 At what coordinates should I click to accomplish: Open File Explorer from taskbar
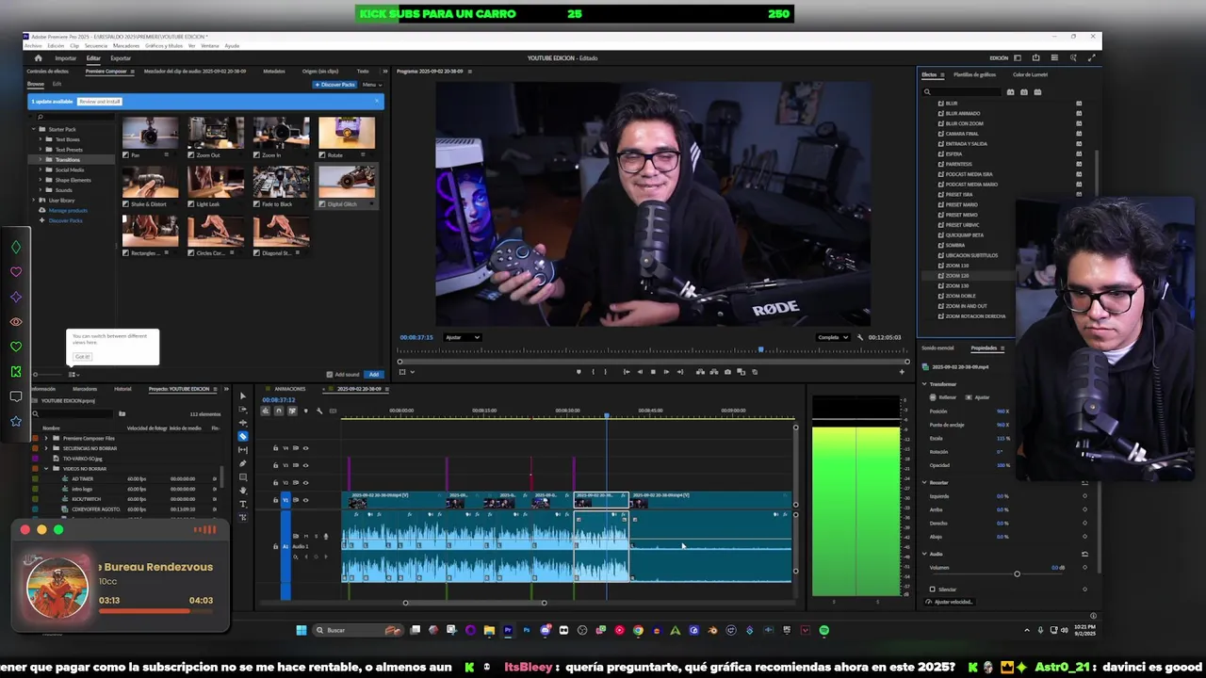coord(489,630)
